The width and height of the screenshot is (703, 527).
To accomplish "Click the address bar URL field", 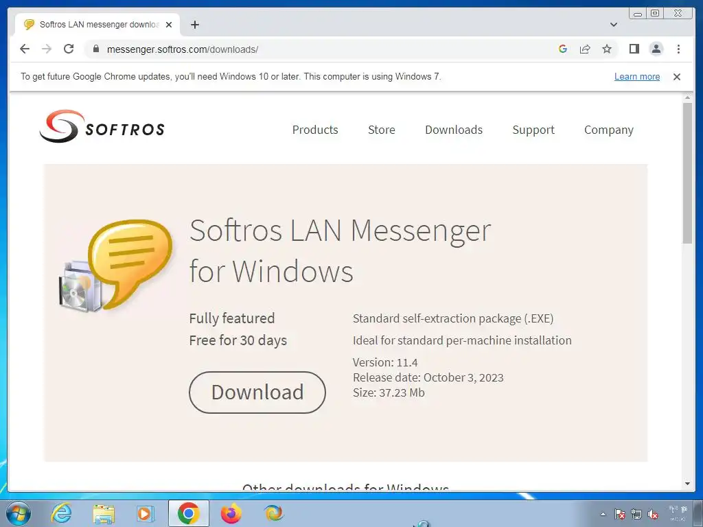I will point(323,49).
